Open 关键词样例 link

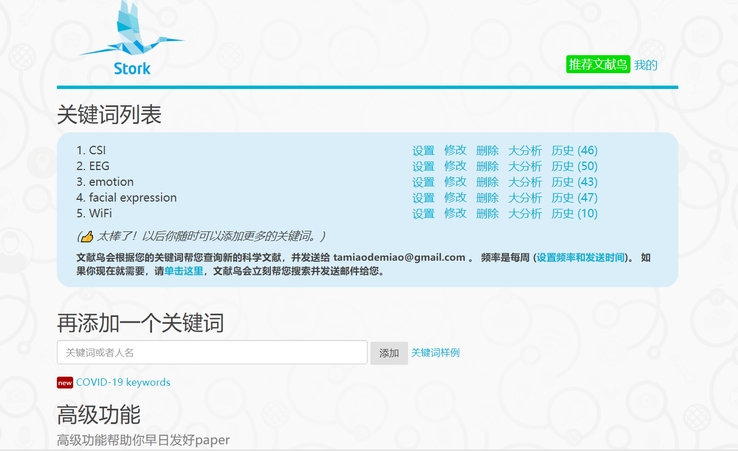click(435, 352)
